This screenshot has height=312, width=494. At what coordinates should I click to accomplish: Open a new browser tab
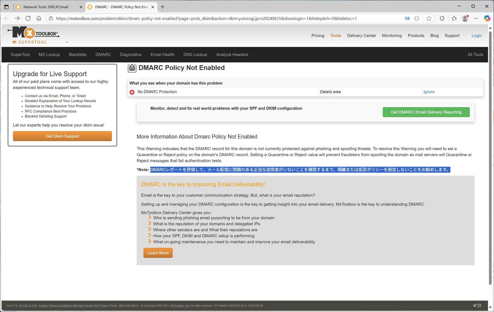(162, 7)
